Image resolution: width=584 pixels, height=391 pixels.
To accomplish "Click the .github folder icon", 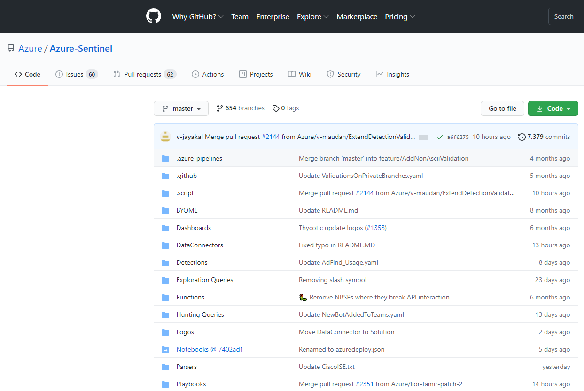I will [165, 176].
